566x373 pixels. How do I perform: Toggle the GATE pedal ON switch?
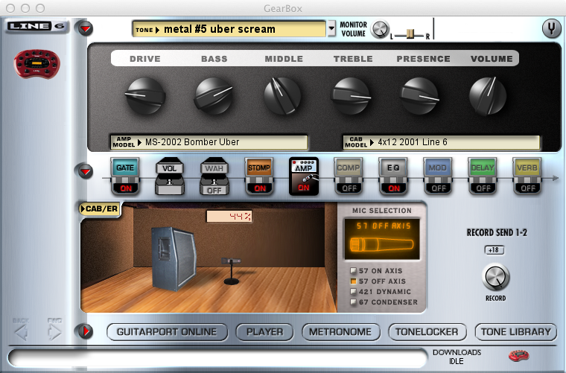[x=125, y=188]
